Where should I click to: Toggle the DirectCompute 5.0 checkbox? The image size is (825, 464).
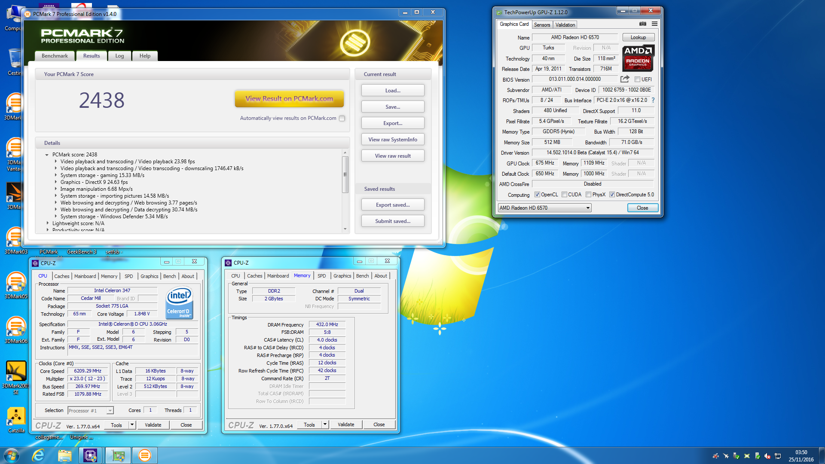(612, 195)
